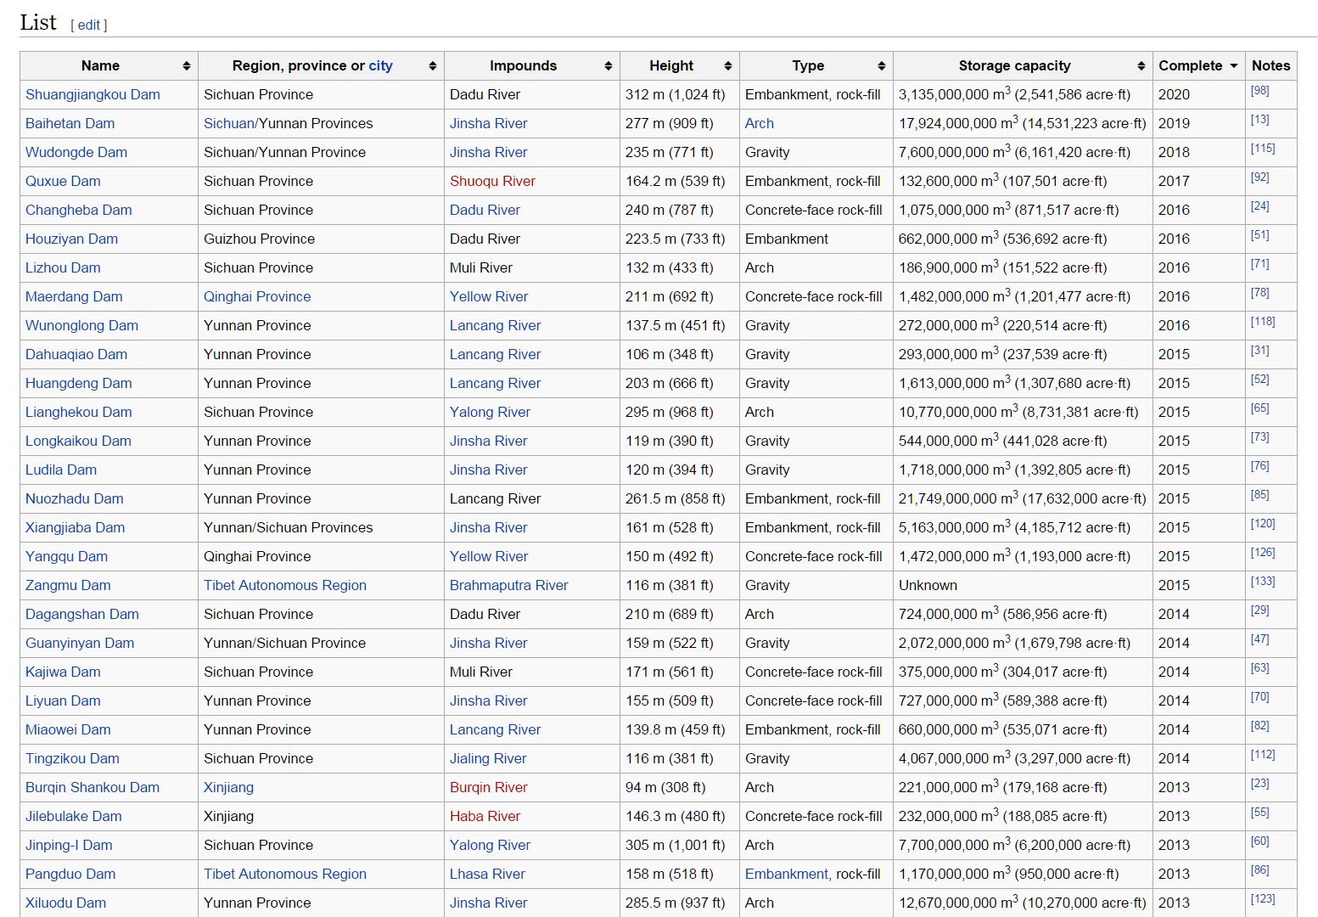Sort by Height column arrows
1318x917 pixels.
point(728,66)
